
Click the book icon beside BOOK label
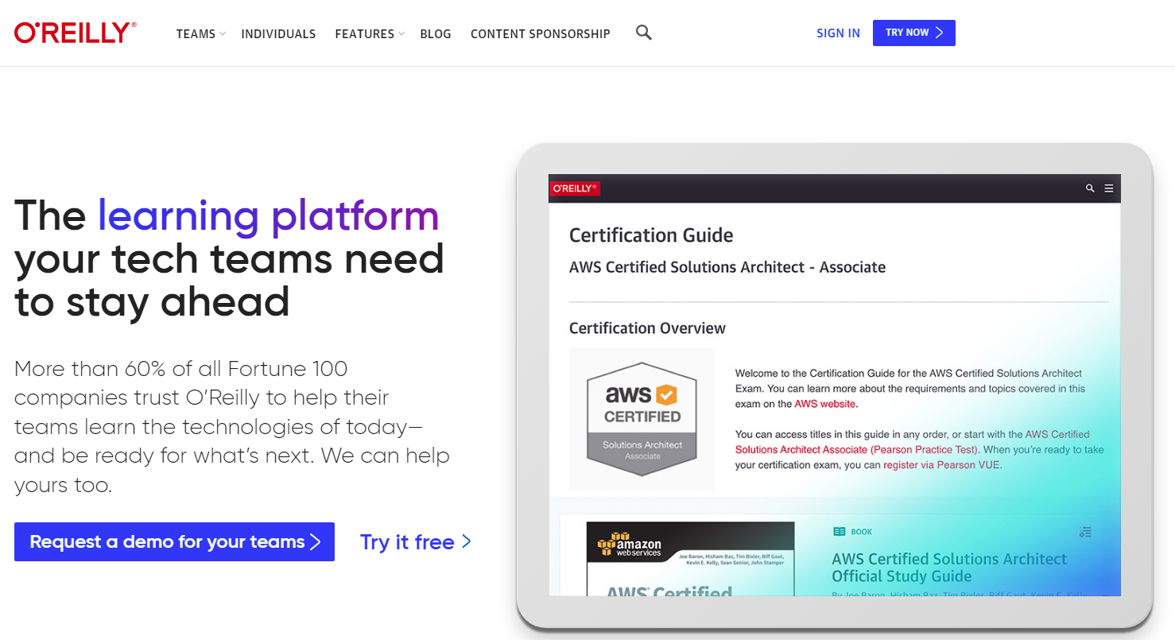[x=839, y=531]
